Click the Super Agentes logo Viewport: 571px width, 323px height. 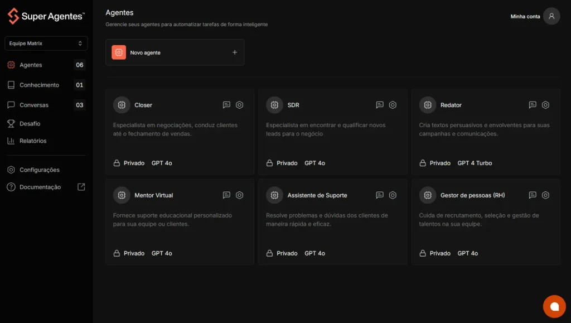pyautogui.click(x=46, y=16)
